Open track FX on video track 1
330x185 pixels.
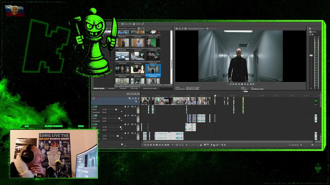(x=133, y=98)
